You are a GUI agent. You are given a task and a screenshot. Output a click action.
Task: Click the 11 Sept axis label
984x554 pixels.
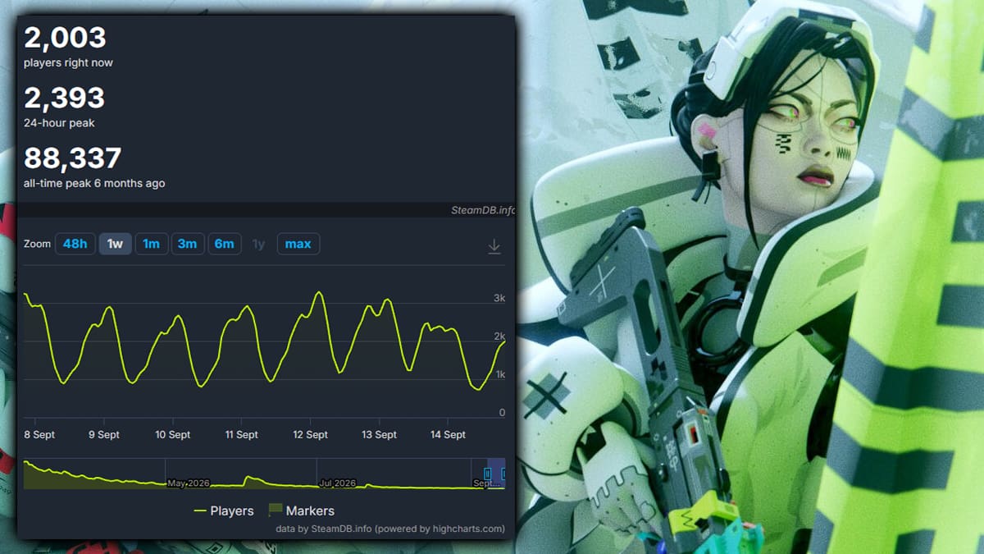(x=241, y=435)
